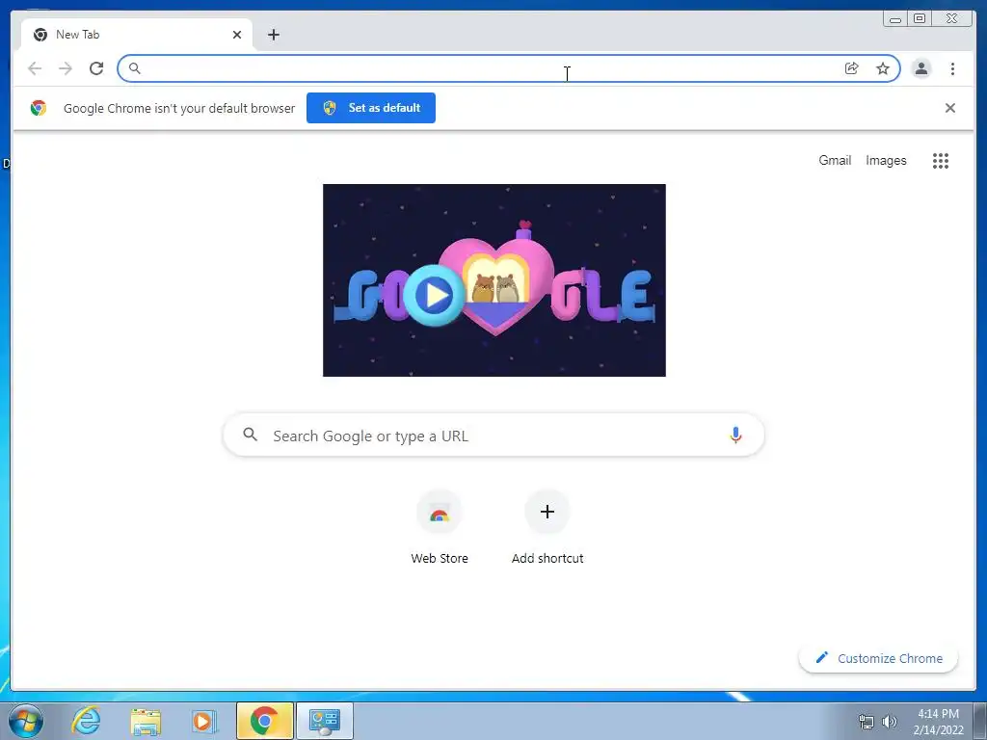Viewport: 987px width, 740px height.
Task: Open the Images link
Action: (x=886, y=161)
